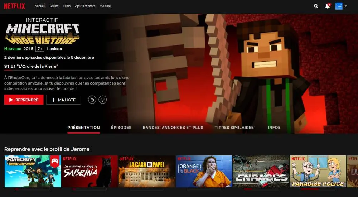The image size is (358, 197).
Task: Open the Paradise Police thumbnail
Action: 318,172
